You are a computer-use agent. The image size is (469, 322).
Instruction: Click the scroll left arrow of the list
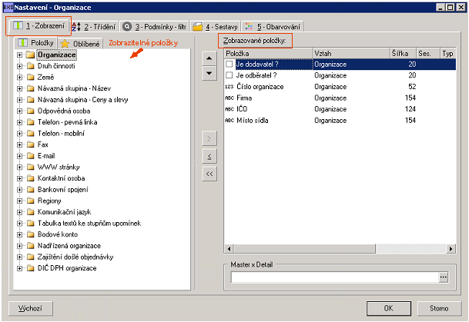(x=229, y=248)
